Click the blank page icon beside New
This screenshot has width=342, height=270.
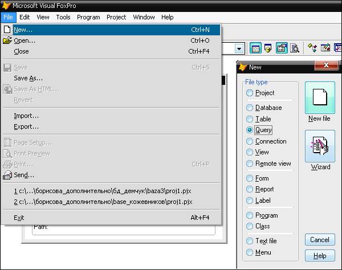7,30
